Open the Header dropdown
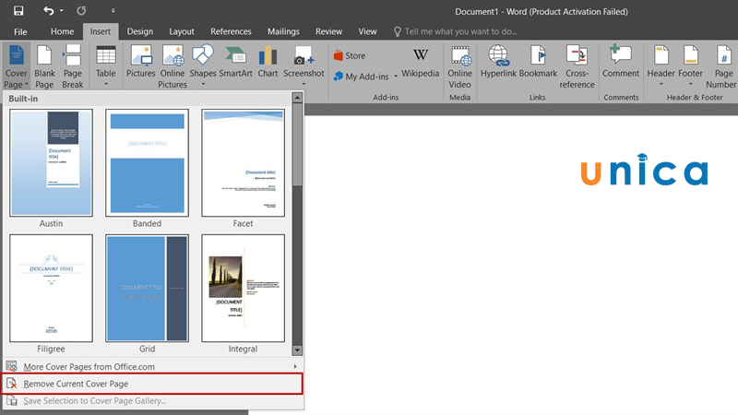 click(x=661, y=65)
